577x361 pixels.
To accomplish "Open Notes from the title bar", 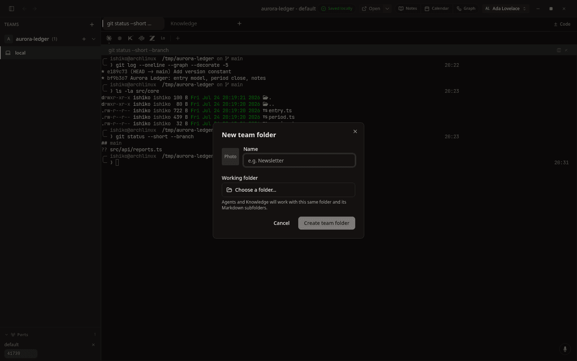I will [x=408, y=9].
